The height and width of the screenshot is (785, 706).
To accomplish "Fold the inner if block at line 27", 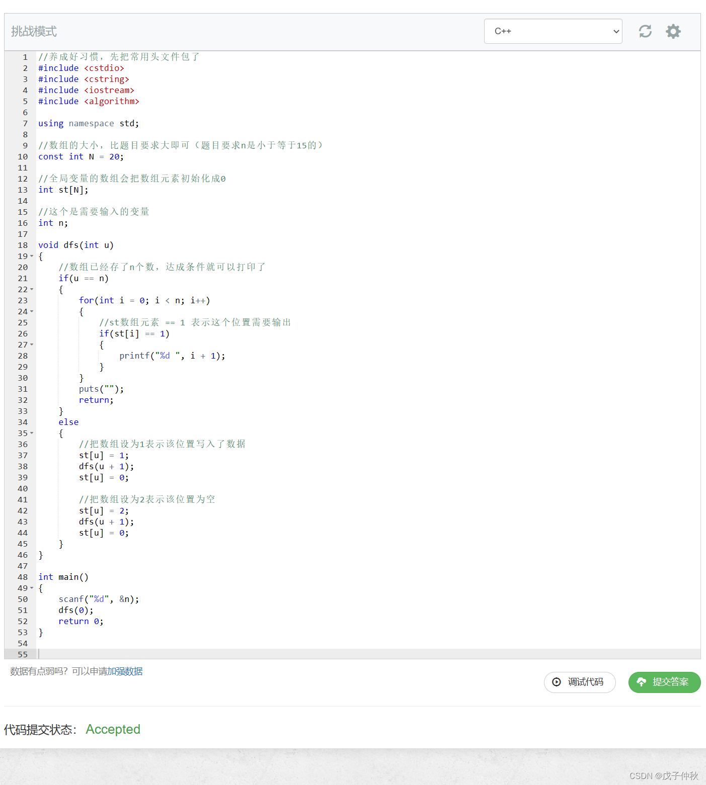I will point(32,345).
